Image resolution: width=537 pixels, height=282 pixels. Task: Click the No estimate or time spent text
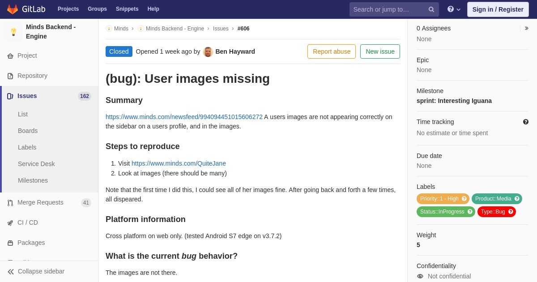452,133
